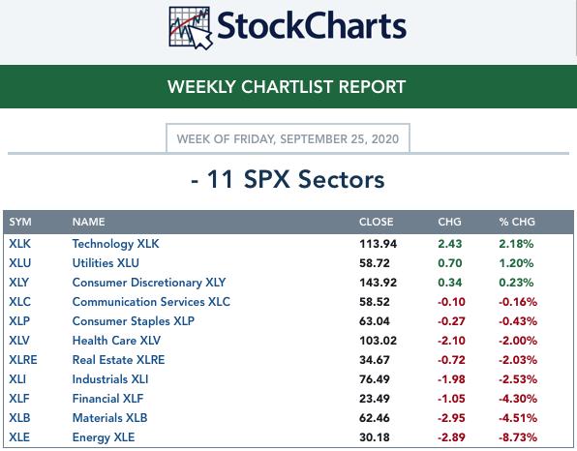Click the SYM column header

pos(20,222)
